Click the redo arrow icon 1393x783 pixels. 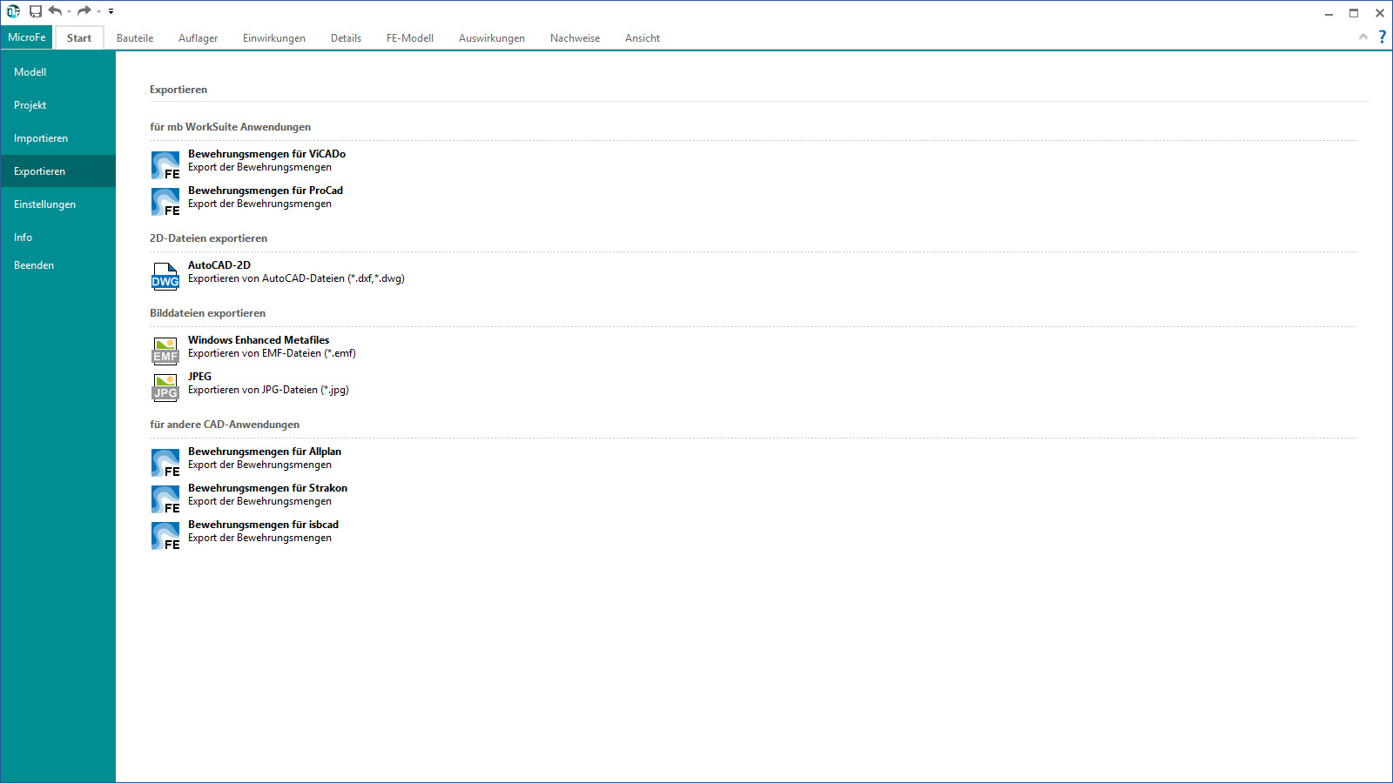coord(84,11)
